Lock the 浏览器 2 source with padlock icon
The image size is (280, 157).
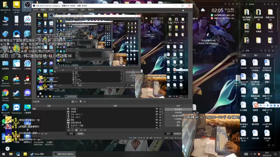pyautogui.click(x=160, y=109)
